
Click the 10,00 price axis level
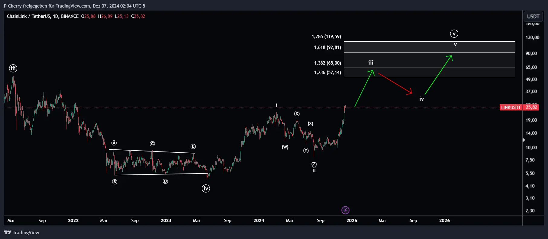[x=531, y=148]
